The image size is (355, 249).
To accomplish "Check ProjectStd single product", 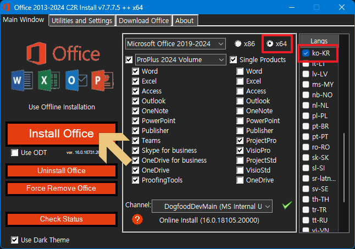I will [x=240, y=161].
